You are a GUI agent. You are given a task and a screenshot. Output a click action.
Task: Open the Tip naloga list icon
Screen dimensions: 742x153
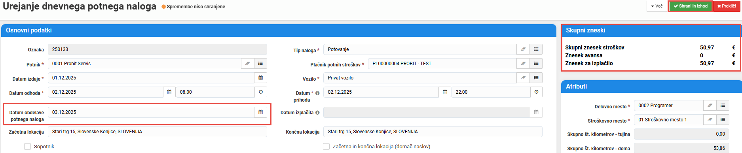pyautogui.click(x=536, y=49)
